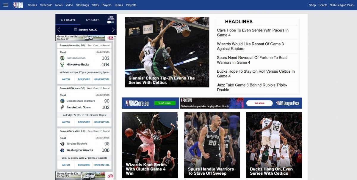
Task: Open Boxscore for Celtics vs Bucks game
Action: point(84,79)
